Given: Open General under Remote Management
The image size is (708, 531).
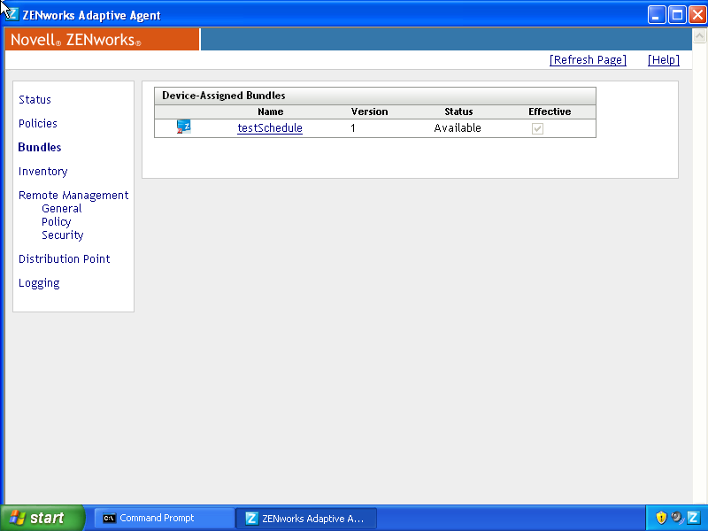Looking at the screenshot, I should click(x=62, y=209).
